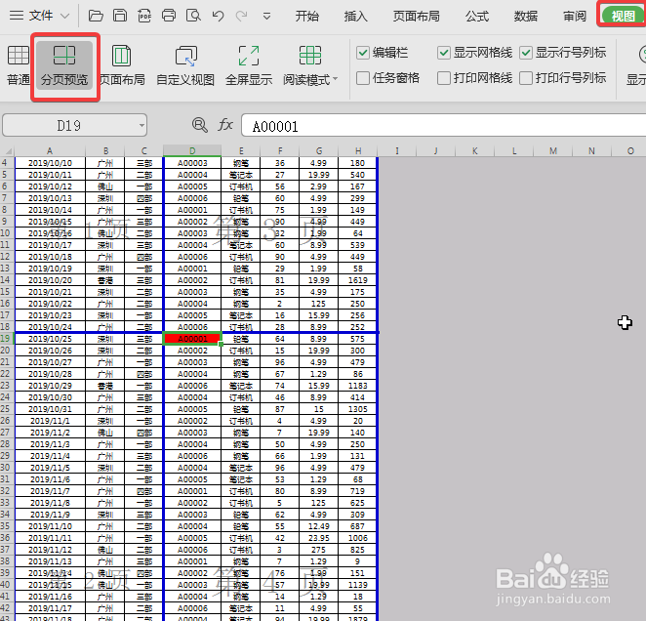The width and height of the screenshot is (646, 621).
Task: Switch to 普通 normal view
Action: point(19,65)
